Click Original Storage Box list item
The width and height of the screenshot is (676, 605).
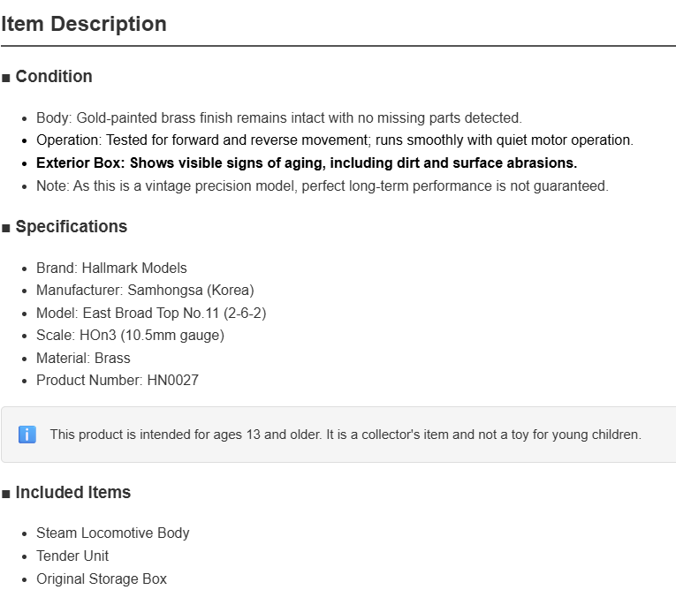click(102, 579)
